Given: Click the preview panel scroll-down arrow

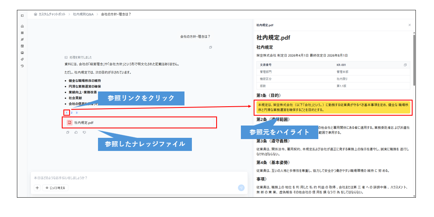Looking at the screenshot, I should tap(414, 196).
